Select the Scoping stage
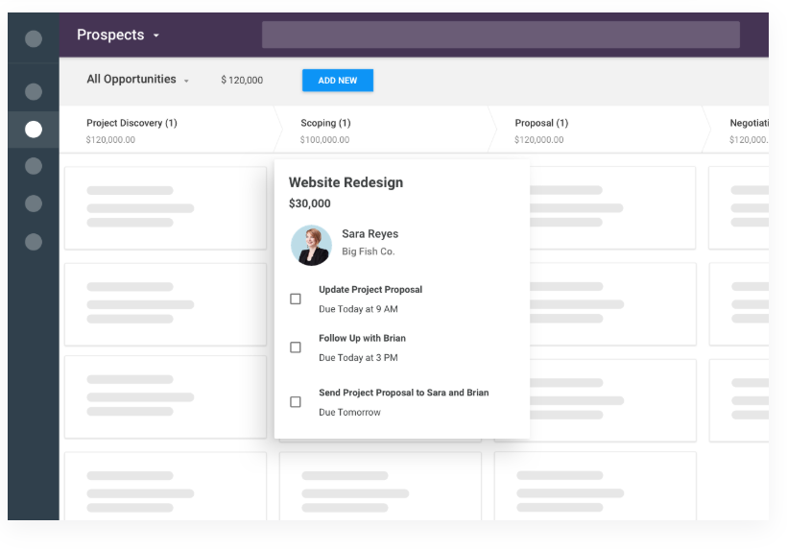Viewport: 787px width, 550px height. (325, 123)
